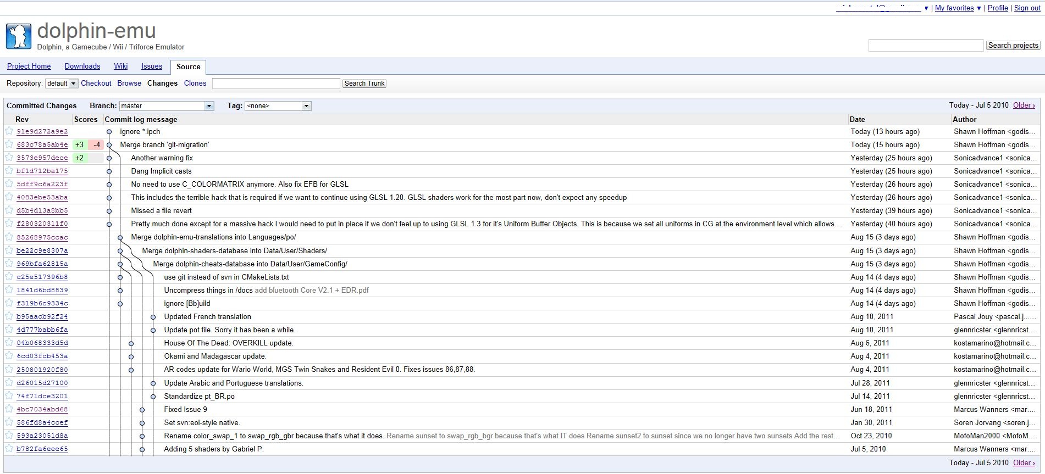Click the 'dolphin-emu' project title
The height and width of the screenshot is (474, 1045).
(x=97, y=31)
